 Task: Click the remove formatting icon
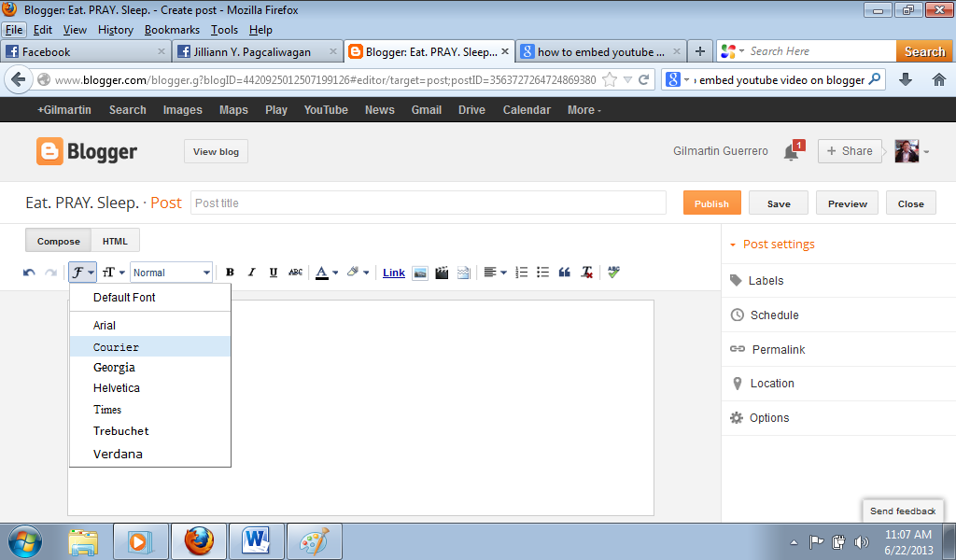pos(586,273)
